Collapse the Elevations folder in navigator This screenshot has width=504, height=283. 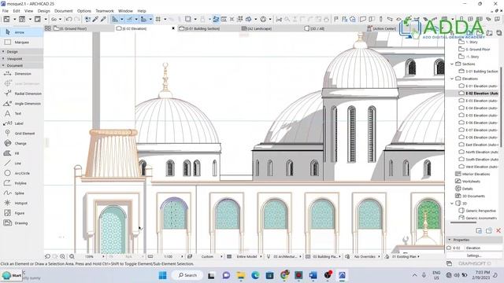coord(452,79)
